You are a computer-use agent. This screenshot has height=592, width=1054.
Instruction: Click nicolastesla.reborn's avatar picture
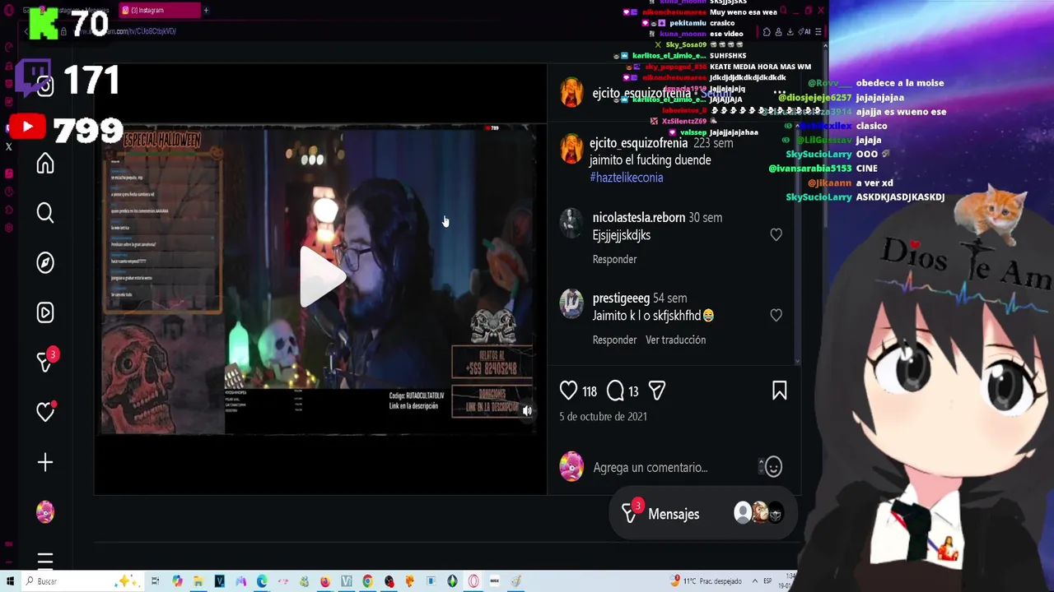coord(571,224)
